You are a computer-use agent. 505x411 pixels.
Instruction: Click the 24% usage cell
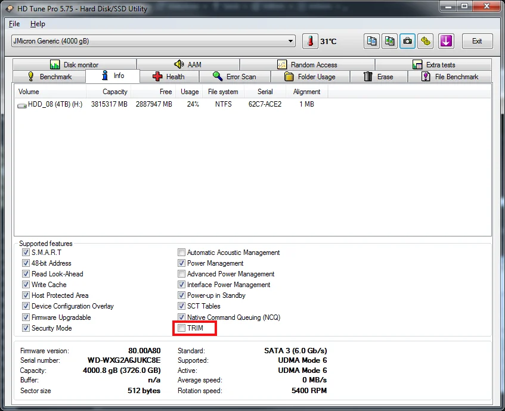[193, 104]
